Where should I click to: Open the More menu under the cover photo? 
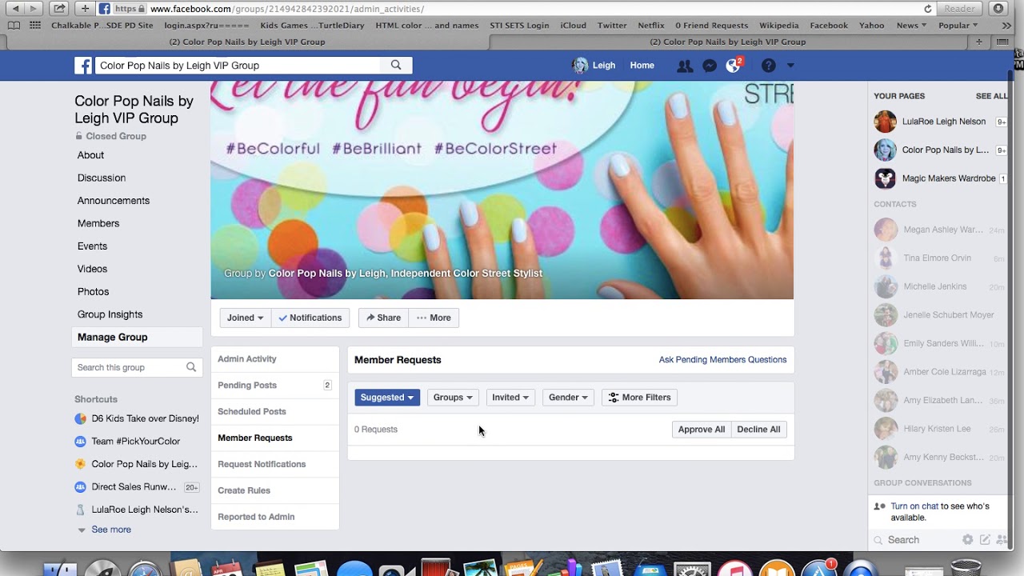[x=434, y=318]
